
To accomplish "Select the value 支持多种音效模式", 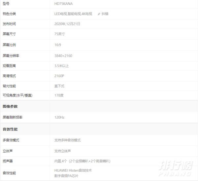I will pyautogui.click(x=67, y=140).
